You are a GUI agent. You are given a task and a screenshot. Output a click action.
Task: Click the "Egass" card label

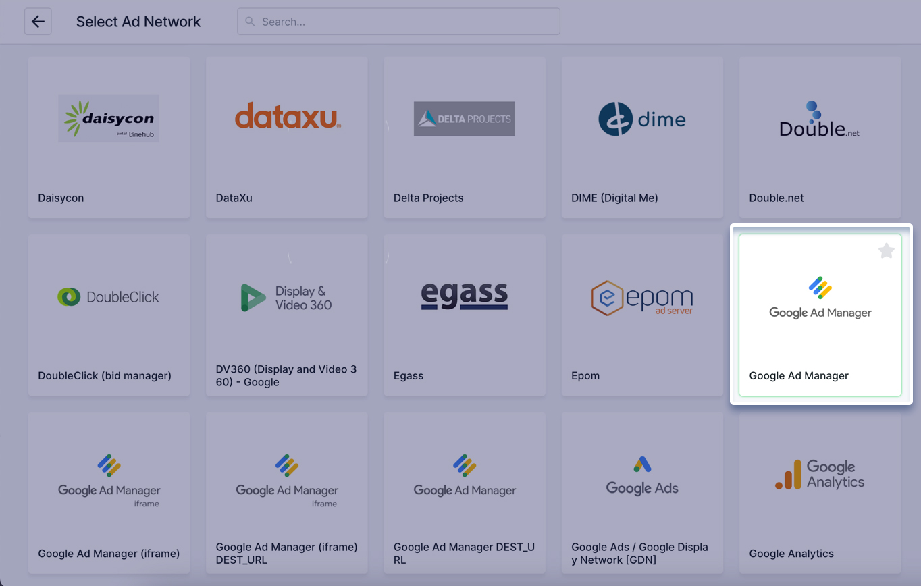(x=409, y=375)
